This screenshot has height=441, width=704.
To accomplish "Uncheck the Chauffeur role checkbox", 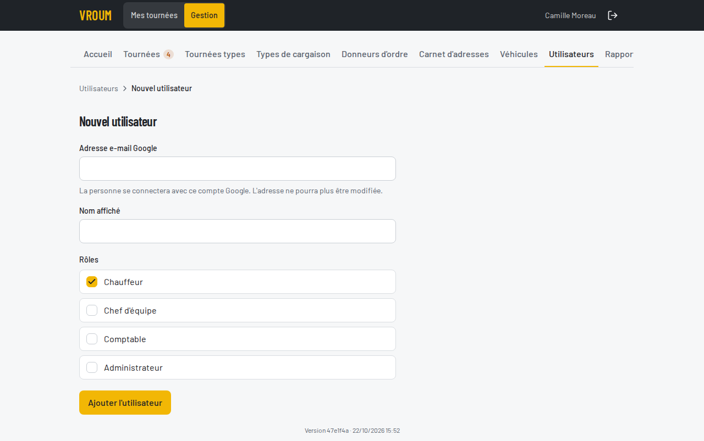I will 92,282.
